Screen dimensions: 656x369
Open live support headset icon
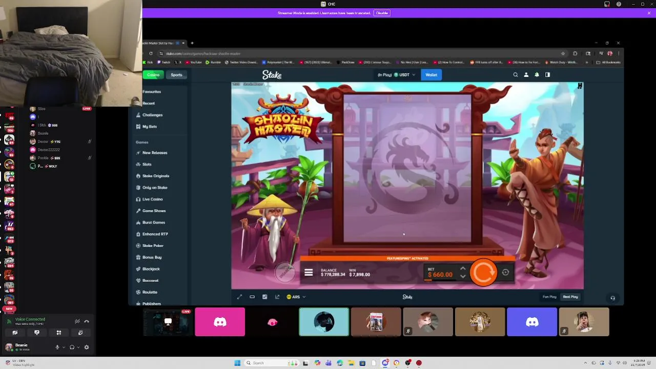point(612,298)
